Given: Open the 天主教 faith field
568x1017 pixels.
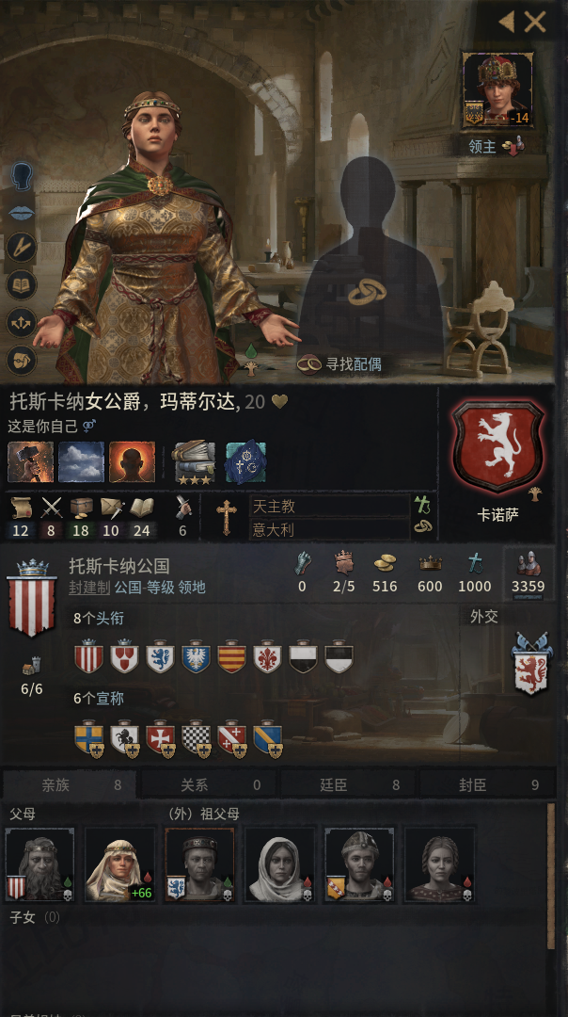Looking at the screenshot, I should click(x=329, y=506).
